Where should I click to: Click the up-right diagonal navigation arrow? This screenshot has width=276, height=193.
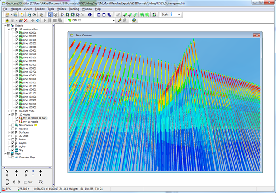coord(26,171)
